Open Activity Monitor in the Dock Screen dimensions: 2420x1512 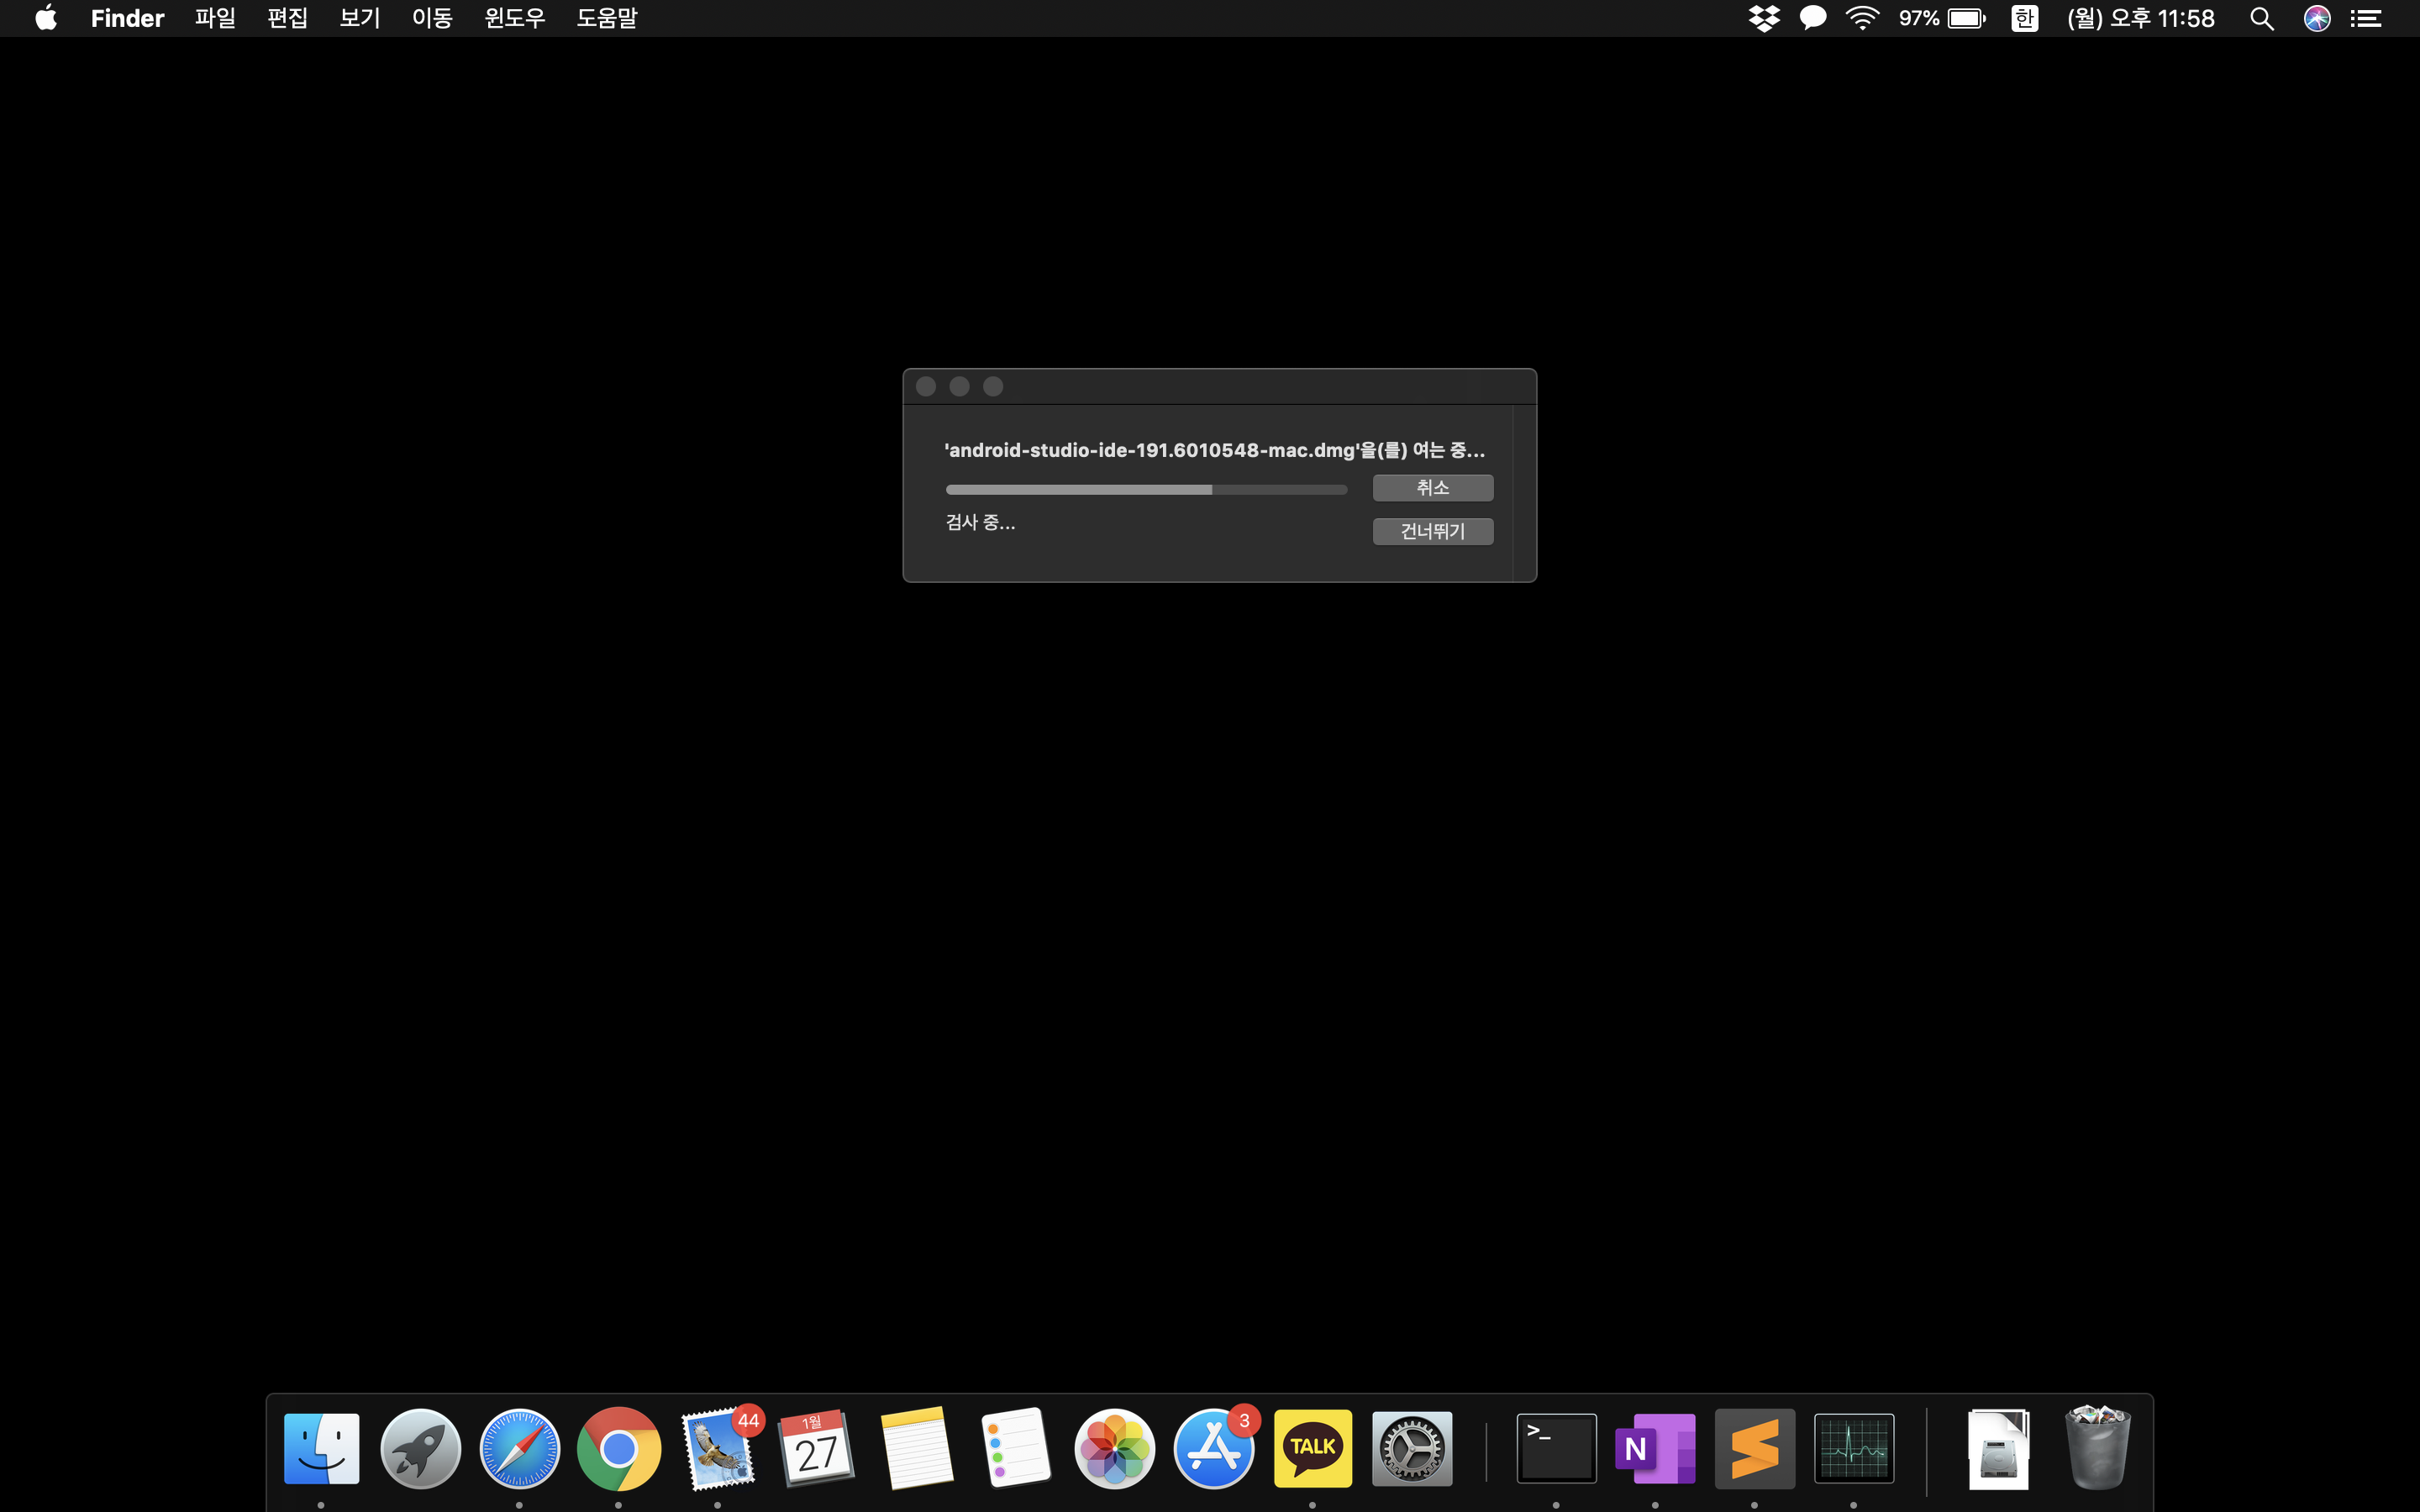click(x=1853, y=1448)
